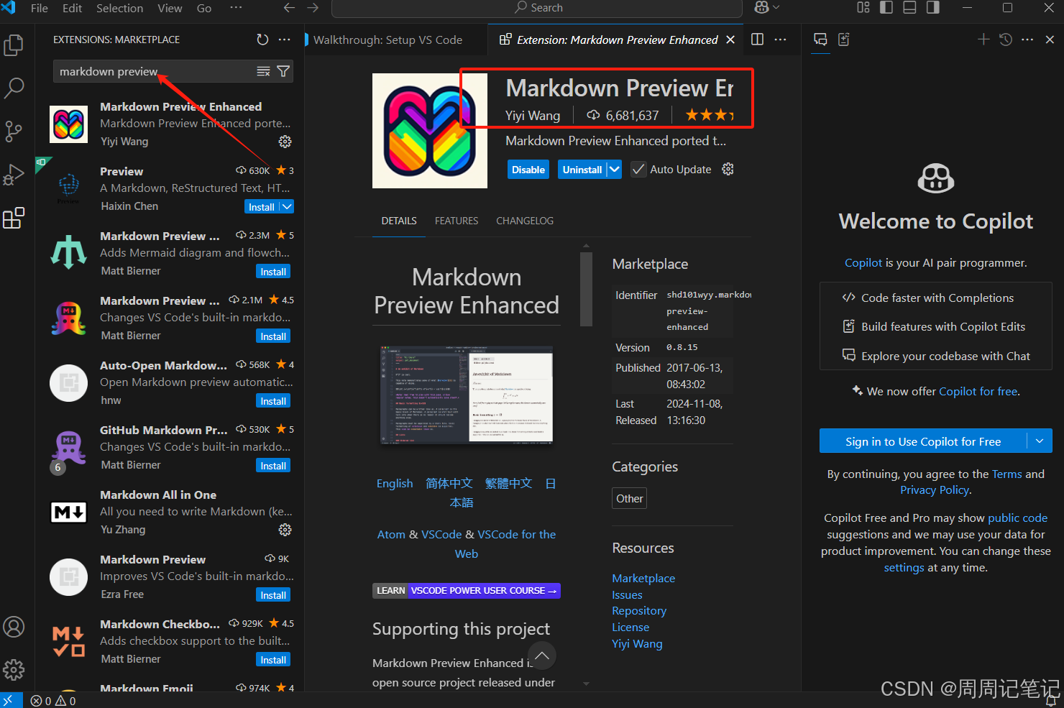Open the Repository resource link
1064x708 pixels.
click(639, 611)
